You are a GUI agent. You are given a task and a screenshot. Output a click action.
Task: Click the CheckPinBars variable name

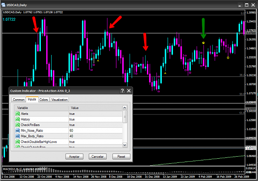30,125
